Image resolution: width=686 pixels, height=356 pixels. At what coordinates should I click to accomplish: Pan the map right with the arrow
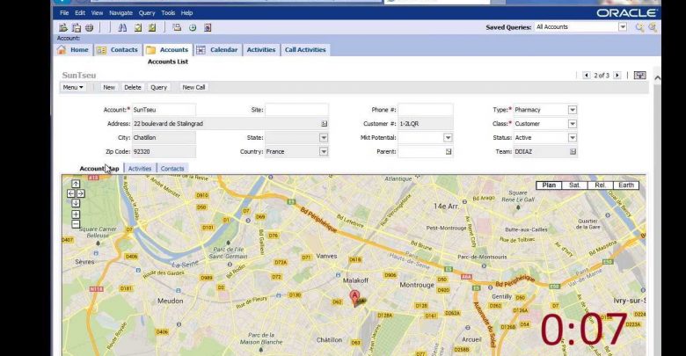pos(81,193)
